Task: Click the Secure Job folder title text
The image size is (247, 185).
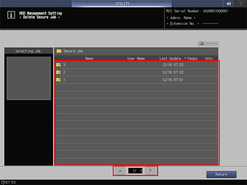Action: 73,51
